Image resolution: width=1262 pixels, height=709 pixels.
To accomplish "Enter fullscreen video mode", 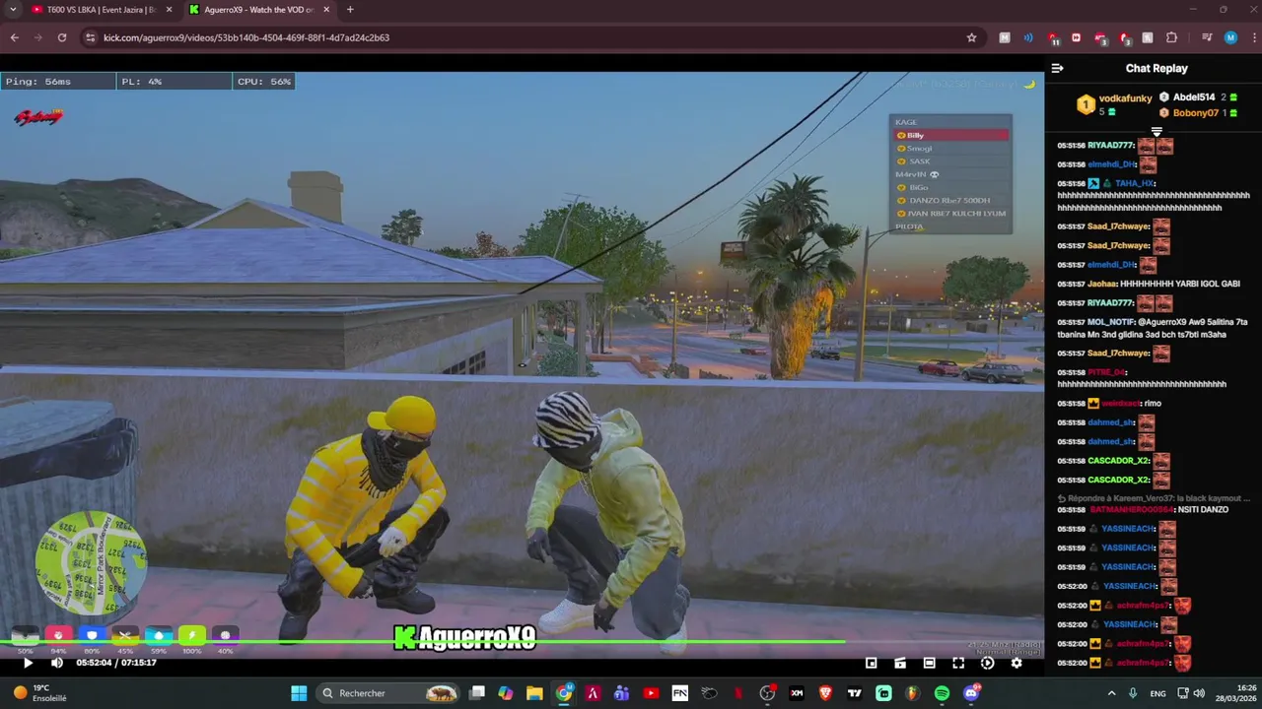I will 958,663.
